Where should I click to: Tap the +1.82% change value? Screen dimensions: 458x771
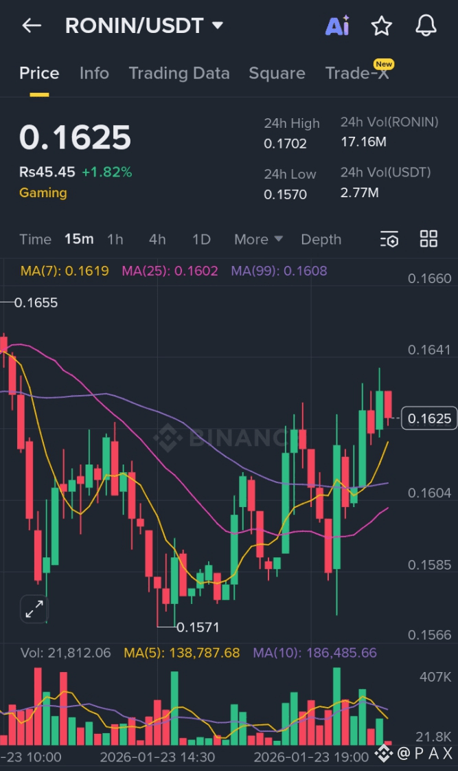pyautogui.click(x=106, y=172)
